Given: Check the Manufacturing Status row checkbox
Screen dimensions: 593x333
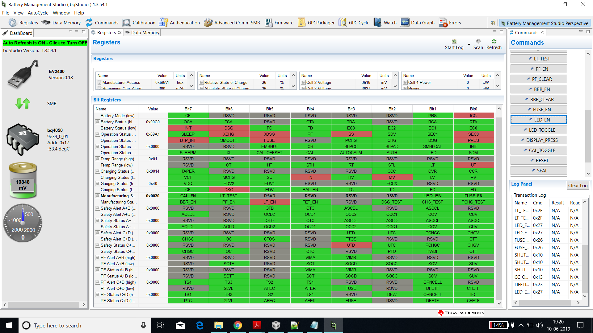Looking at the screenshot, I should pyautogui.click(x=98, y=196).
